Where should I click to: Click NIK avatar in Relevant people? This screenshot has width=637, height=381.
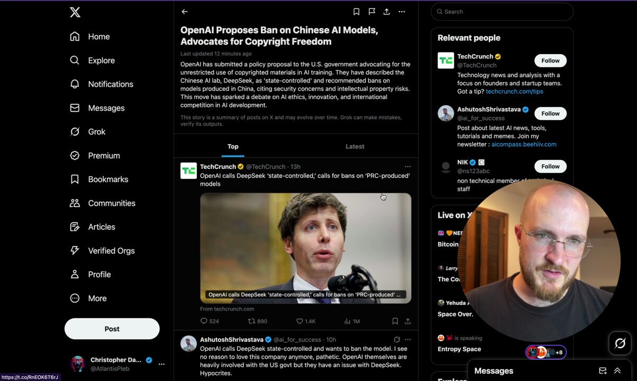coord(445,166)
